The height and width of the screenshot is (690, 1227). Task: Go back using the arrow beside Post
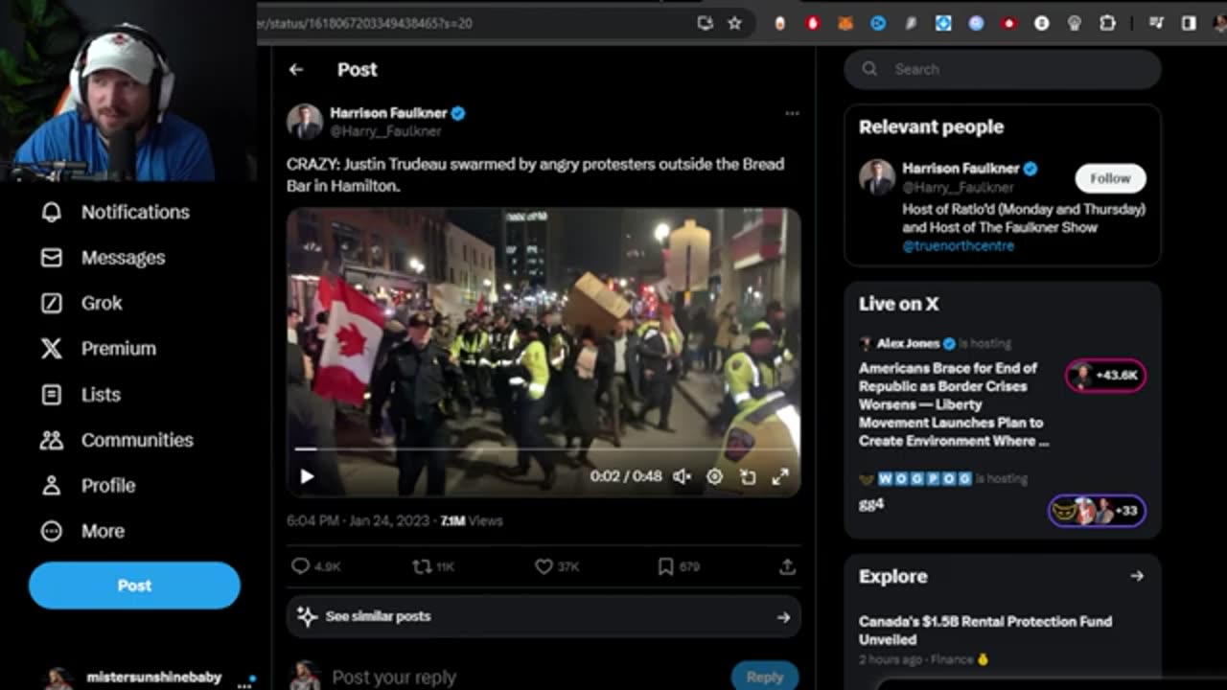296,69
